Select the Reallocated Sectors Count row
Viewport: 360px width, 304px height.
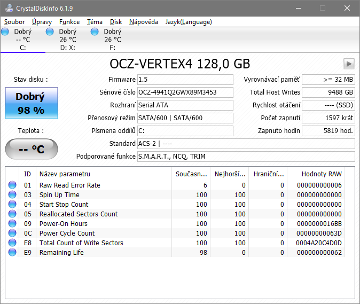coord(79,214)
